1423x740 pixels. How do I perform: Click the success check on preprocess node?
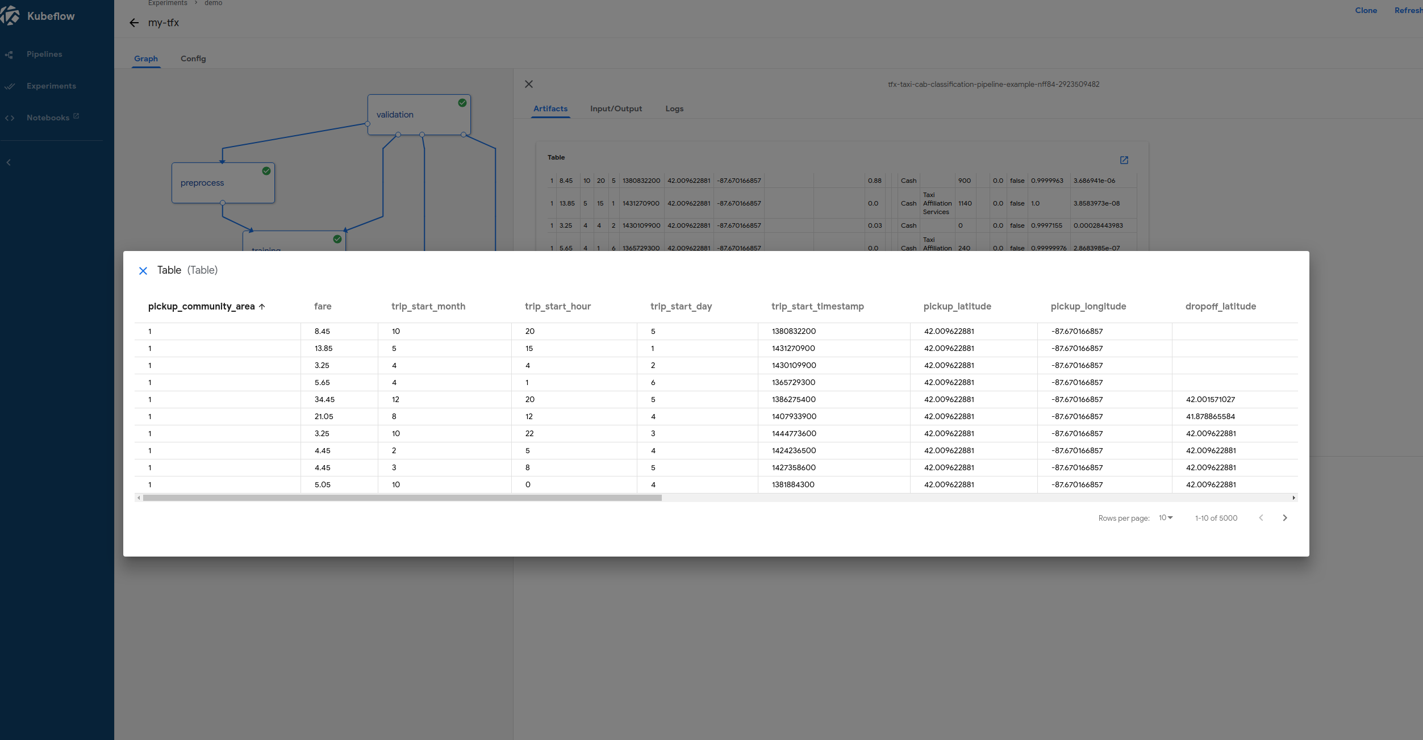point(265,170)
